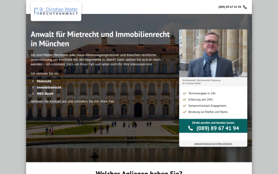This screenshot has height=174, width=278.
Task: Click the phone icon in the green call button
Action: pos(190,128)
